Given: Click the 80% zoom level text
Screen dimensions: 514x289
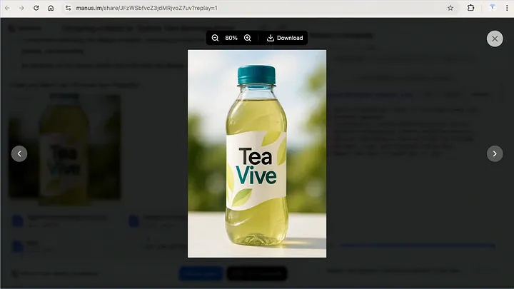Looking at the screenshot, I should pyautogui.click(x=231, y=38).
